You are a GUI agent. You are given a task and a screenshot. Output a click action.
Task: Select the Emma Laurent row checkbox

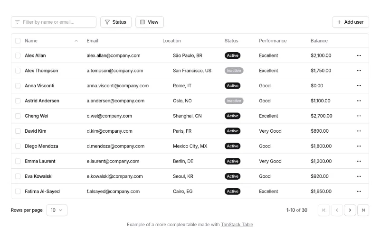[18, 161]
